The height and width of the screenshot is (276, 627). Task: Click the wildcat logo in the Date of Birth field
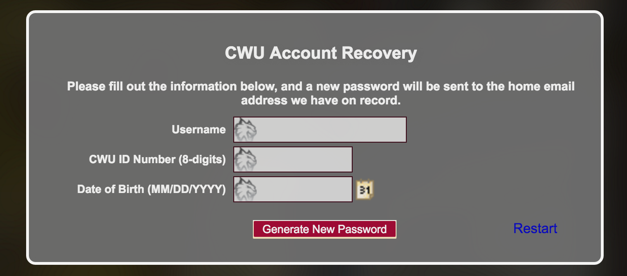tap(245, 189)
